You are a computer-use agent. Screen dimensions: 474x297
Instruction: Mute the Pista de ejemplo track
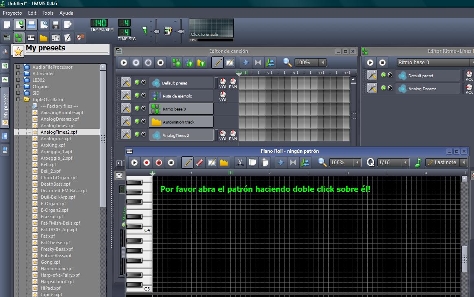click(137, 95)
